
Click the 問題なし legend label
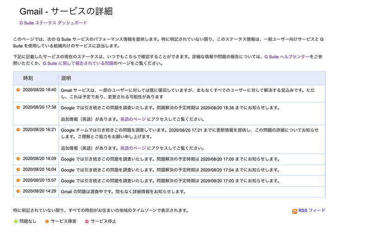(x=28, y=221)
